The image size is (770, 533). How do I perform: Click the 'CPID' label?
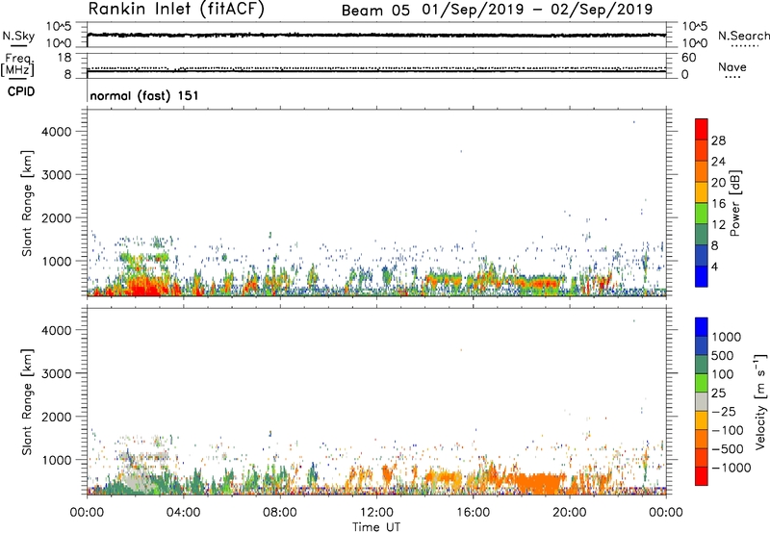[x=21, y=91]
